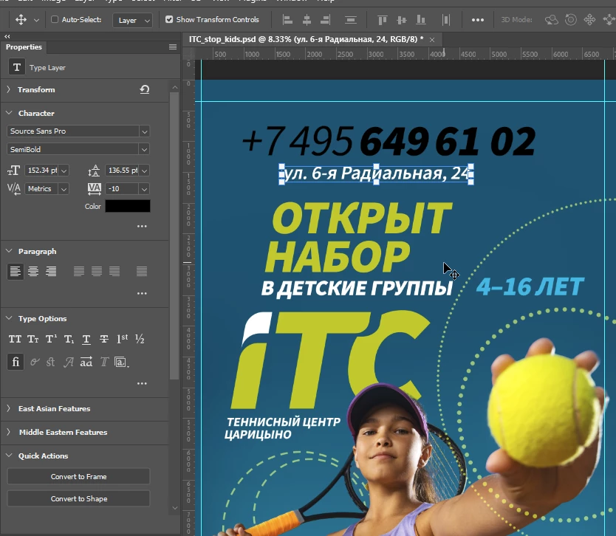This screenshot has height=536, width=616.
Task: Open the leading value dropdown arrow
Action: (144, 171)
